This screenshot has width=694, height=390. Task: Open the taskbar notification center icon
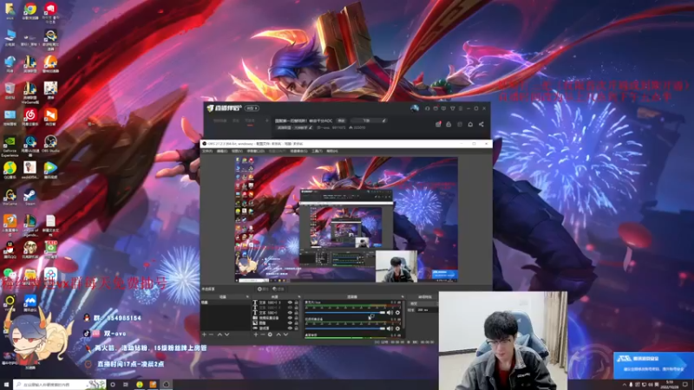click(685, 385)
